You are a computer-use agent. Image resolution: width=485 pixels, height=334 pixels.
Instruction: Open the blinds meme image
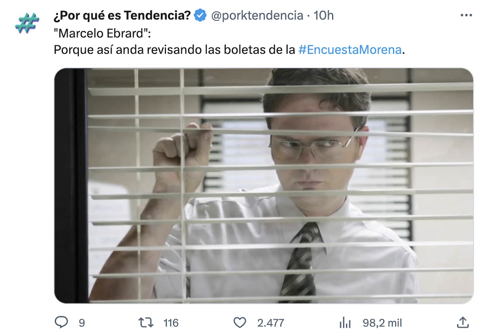pos(264,186)
